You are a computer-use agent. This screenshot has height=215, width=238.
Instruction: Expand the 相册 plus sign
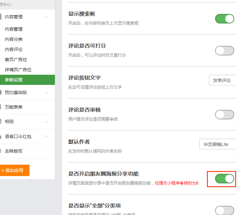[47, 122]
